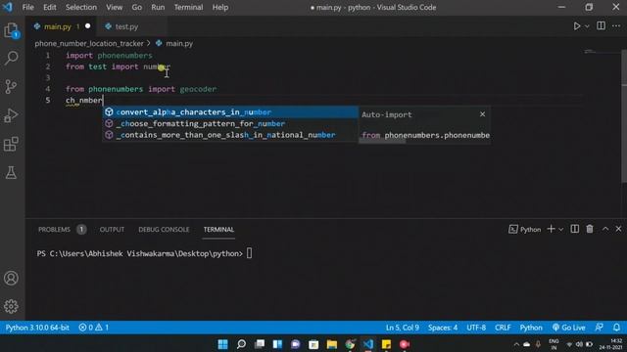Open Chrome from the taskbar
Image resolution: width=627 pixels, height=352 pixels.
[x=350, y=344]
